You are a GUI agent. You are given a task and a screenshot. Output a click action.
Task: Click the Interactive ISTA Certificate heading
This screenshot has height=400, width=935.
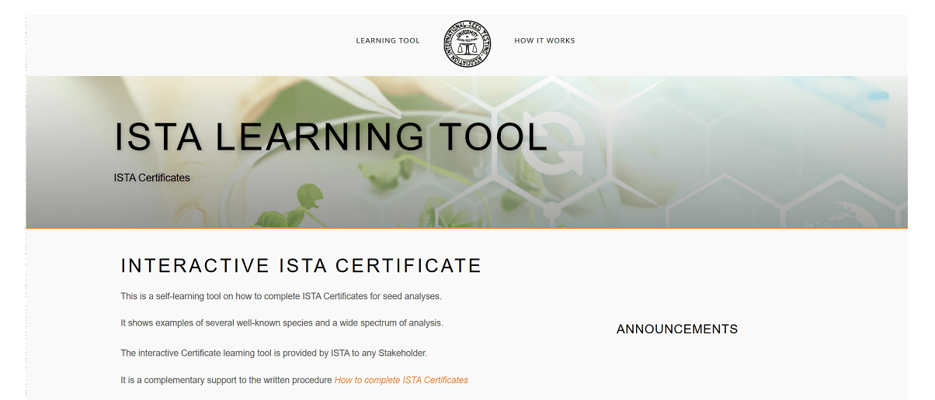click(301, 266)
